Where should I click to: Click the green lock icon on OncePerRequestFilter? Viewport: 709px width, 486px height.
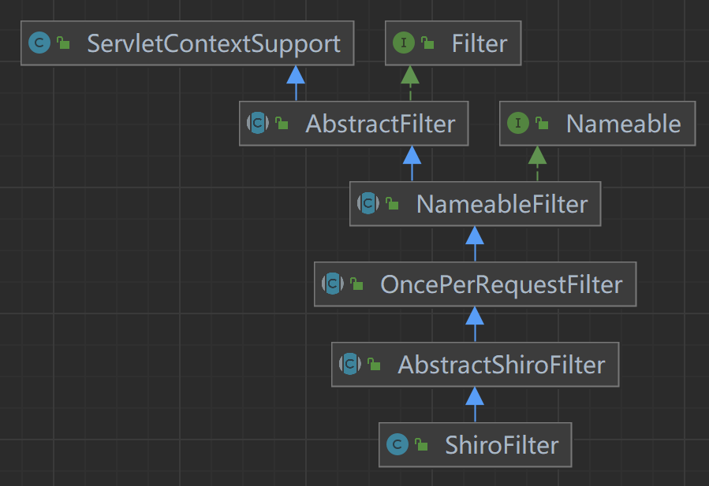[356, 285]
